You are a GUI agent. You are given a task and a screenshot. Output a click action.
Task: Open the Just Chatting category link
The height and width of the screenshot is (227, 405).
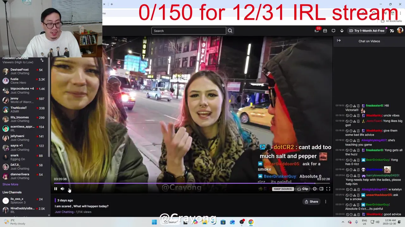coord(64,212)
